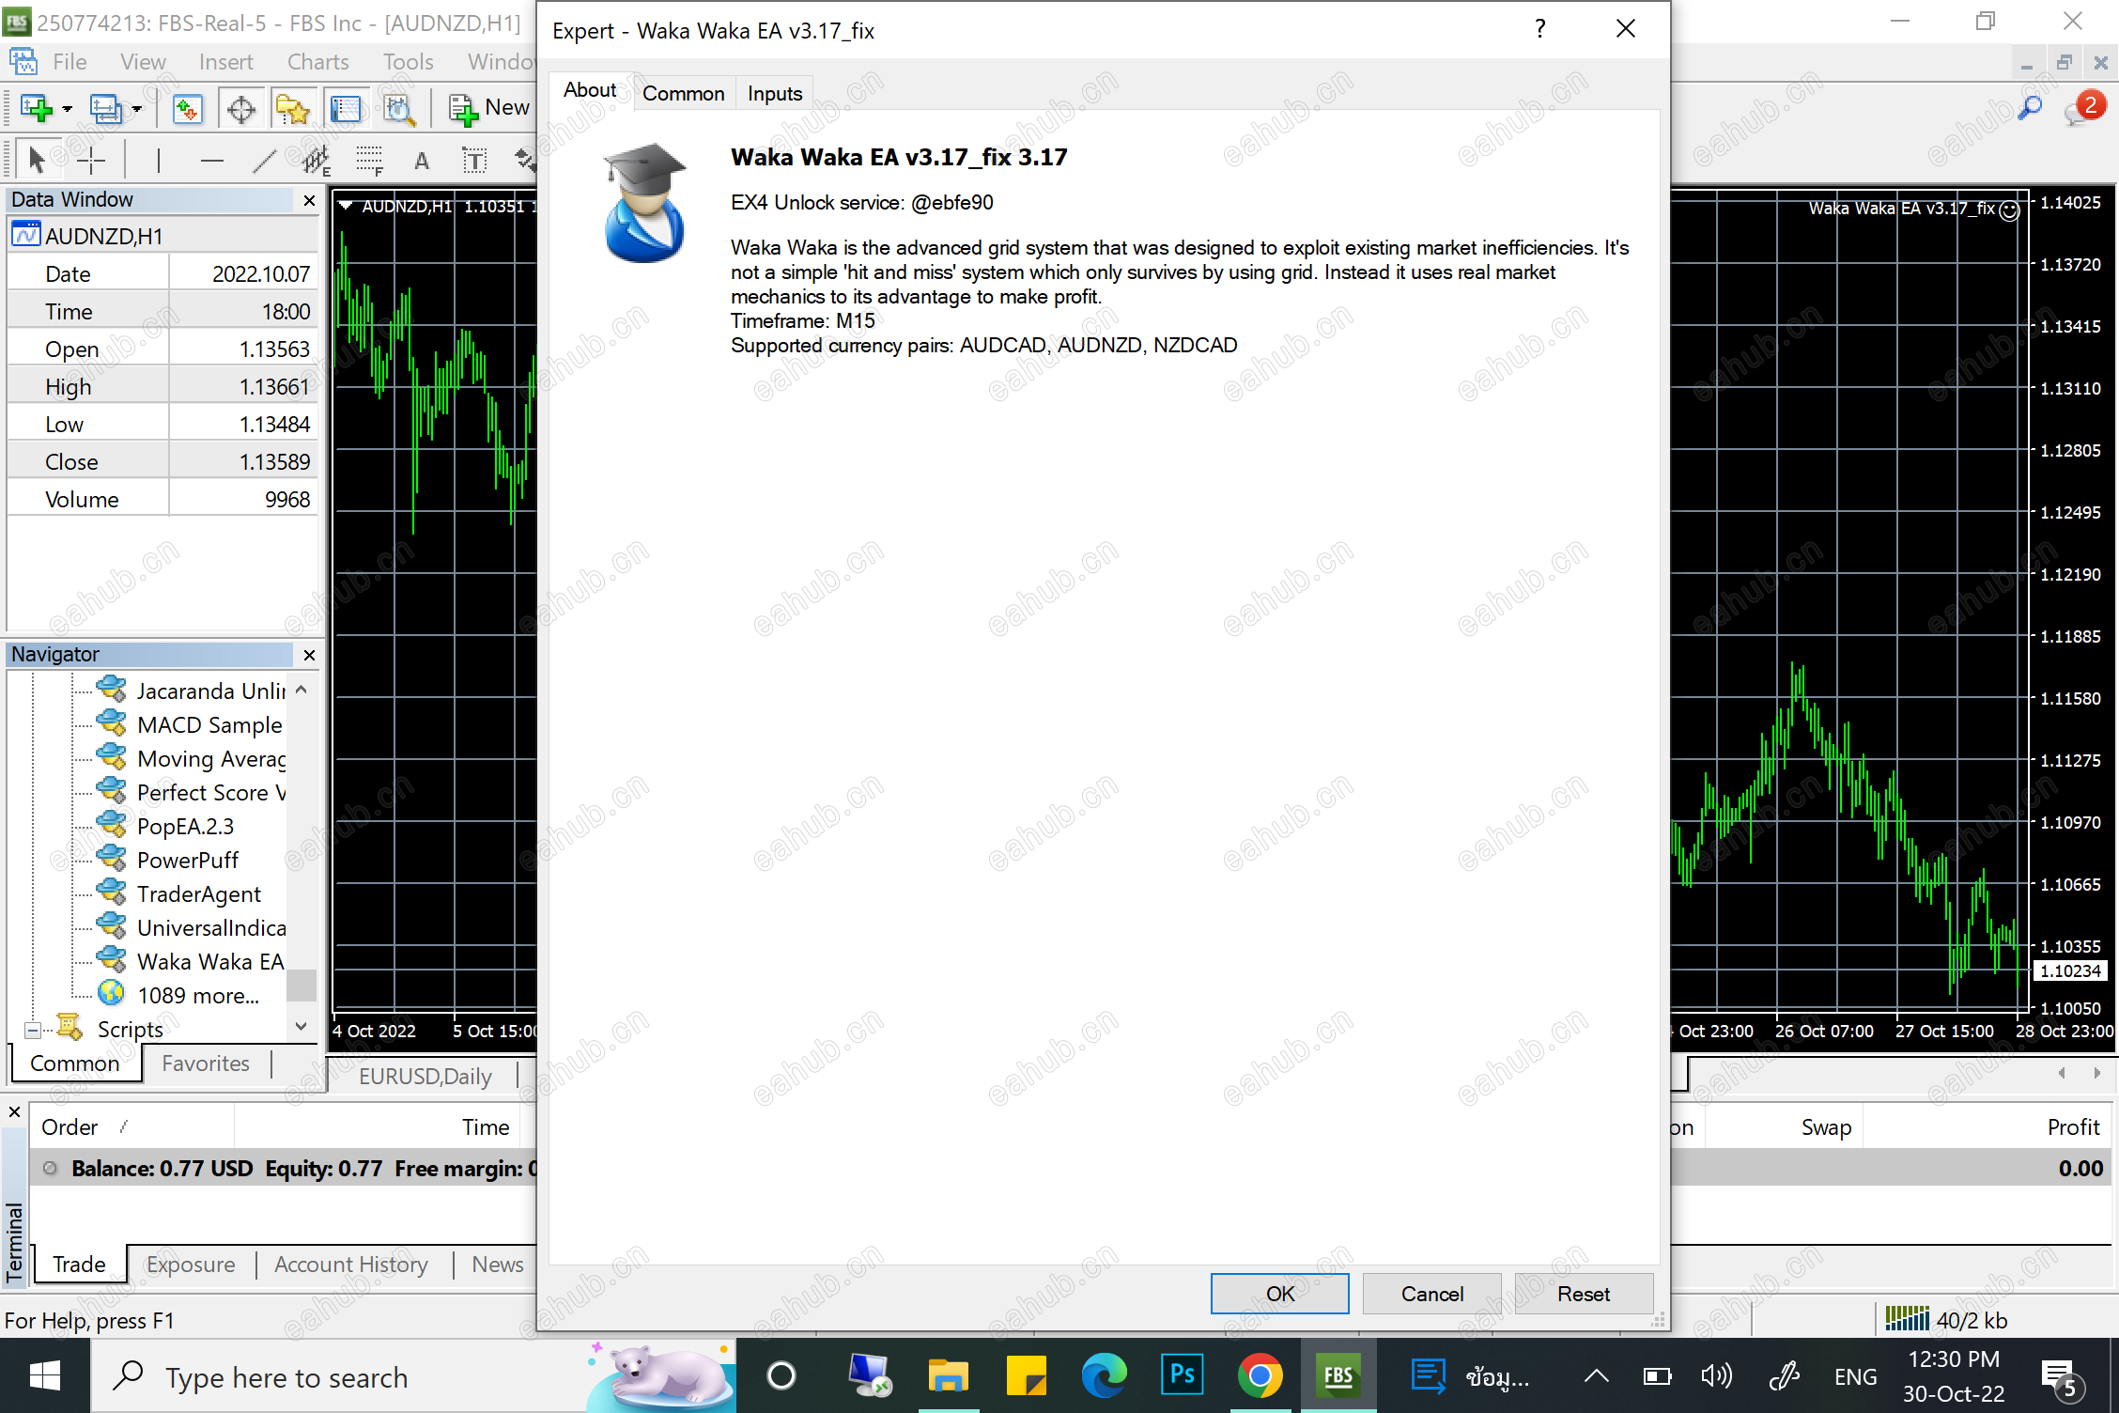This screenshot has height=1413, width=2119.
Task: Reset the EA settings to defaults
Action: coord(1583,1294)
